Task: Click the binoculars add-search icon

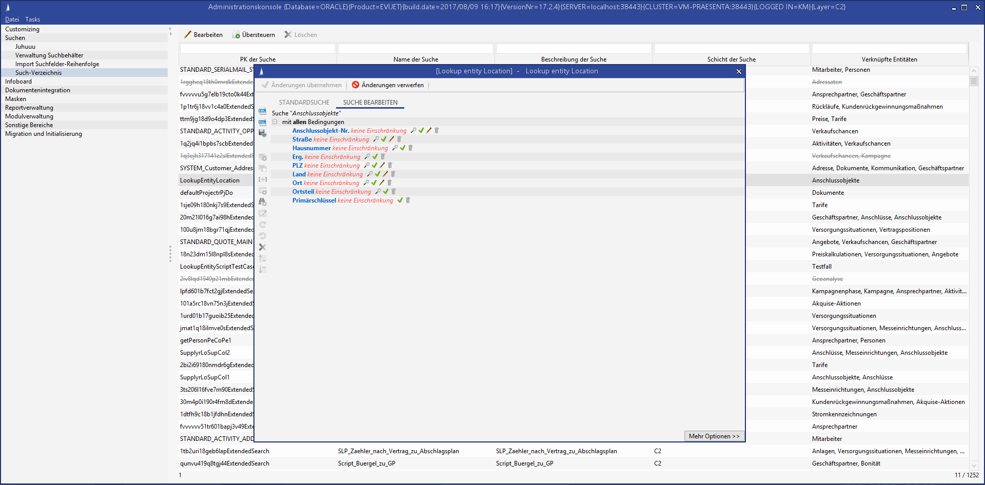Action: point(262,202)
